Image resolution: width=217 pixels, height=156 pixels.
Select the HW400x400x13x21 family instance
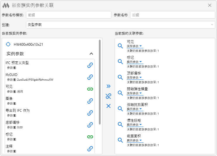coord(28,45)
